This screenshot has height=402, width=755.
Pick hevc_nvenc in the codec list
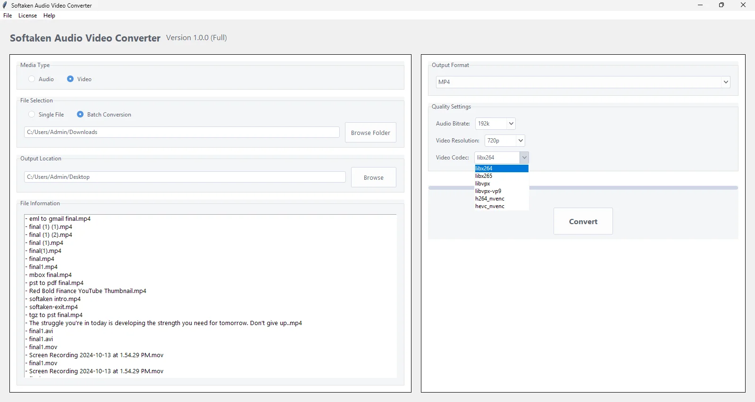(x=490, y=206)
